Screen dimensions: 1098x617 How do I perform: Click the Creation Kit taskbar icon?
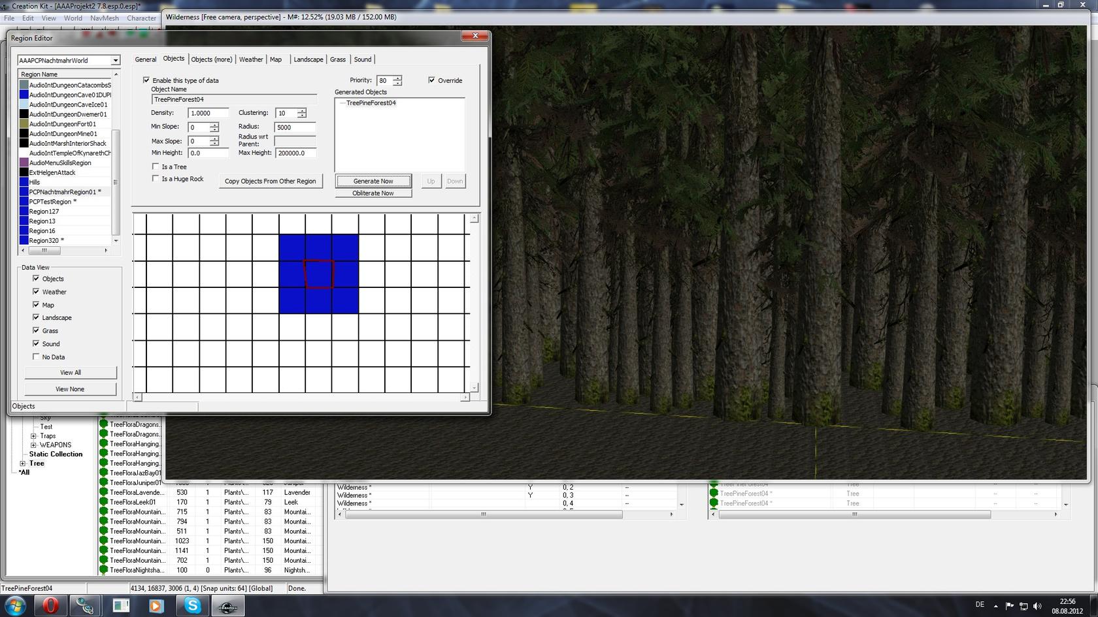[227, 605]
